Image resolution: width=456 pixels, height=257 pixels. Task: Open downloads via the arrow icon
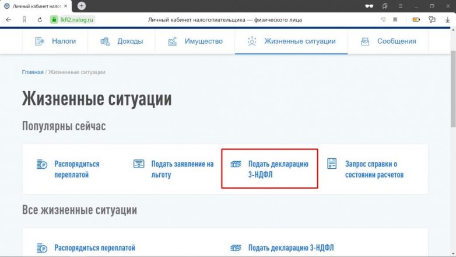(x=447, y=19)
